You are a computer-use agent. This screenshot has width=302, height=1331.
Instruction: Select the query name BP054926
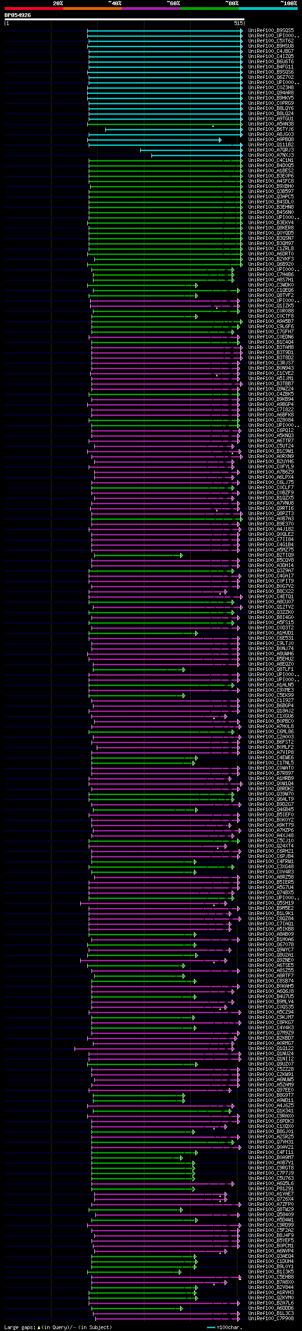(17, 16)
